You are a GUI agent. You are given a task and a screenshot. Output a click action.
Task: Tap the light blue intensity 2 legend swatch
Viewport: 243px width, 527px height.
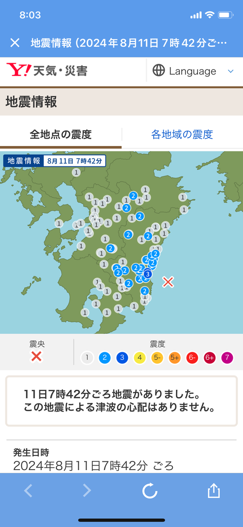104,358
